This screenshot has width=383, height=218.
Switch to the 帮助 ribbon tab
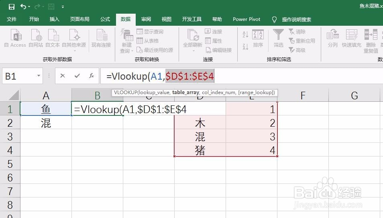tap(217, 19)
